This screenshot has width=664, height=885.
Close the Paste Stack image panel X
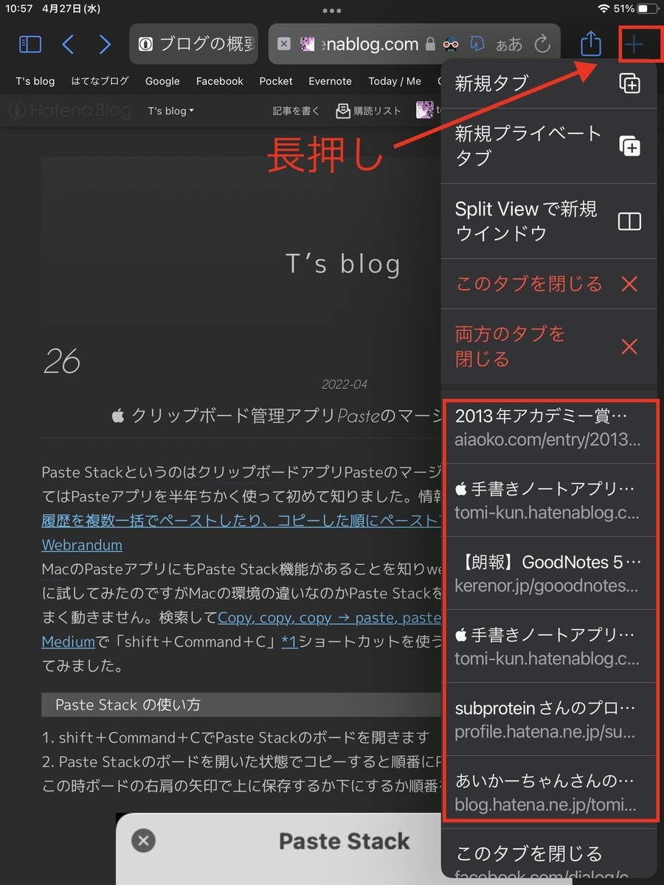click(143, 840)
